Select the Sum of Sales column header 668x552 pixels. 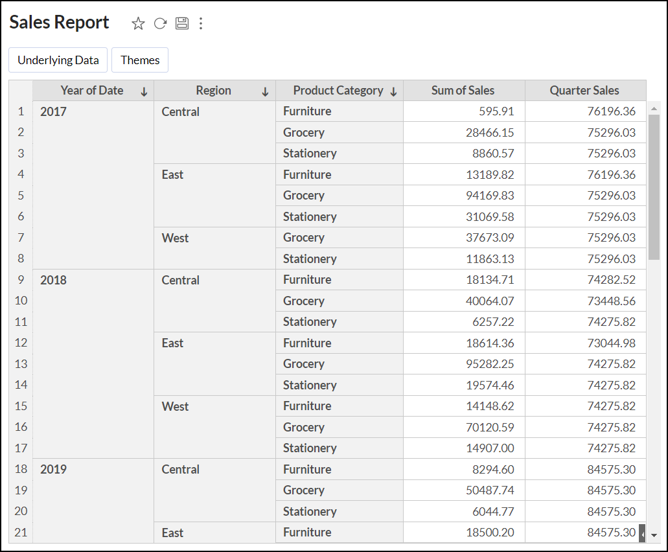click(463, 91)
